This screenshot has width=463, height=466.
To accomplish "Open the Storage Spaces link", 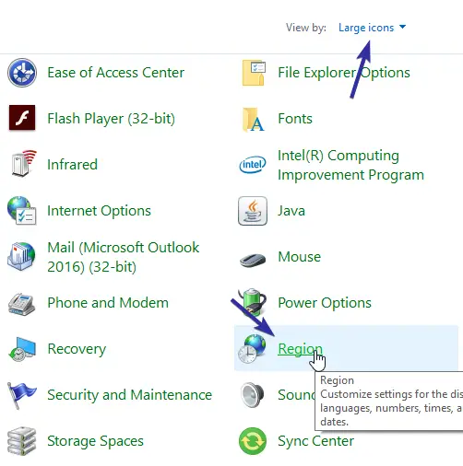I will (96, 441).
